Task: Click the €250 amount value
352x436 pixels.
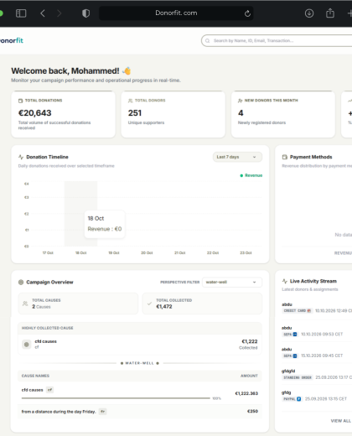Action: (x=252, y=411)
